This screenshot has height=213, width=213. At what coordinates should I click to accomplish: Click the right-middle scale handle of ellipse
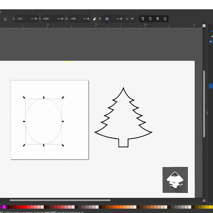(63, 121)
